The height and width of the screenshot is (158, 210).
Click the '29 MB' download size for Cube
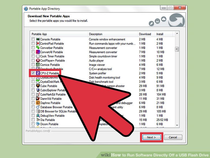143,86
